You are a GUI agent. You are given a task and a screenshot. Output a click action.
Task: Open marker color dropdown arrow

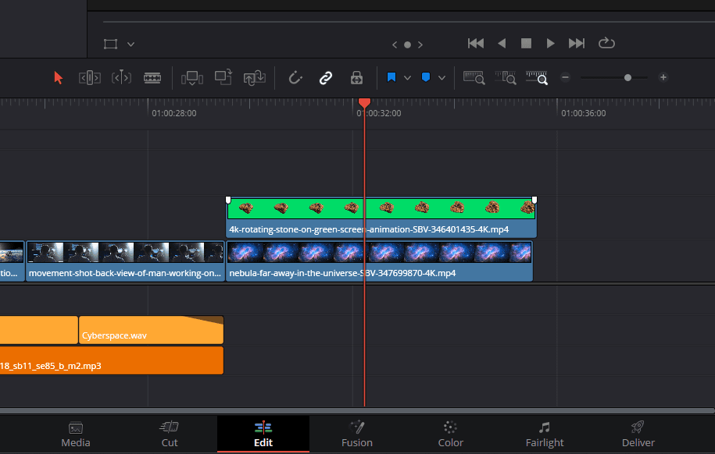442,78
